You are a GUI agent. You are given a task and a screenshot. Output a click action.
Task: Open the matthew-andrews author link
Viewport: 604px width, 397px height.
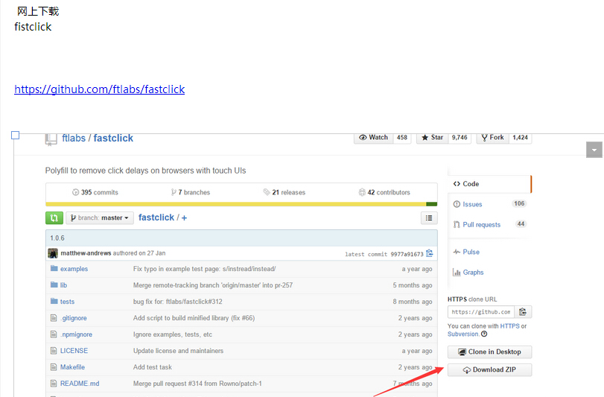[x=86, y=253]
